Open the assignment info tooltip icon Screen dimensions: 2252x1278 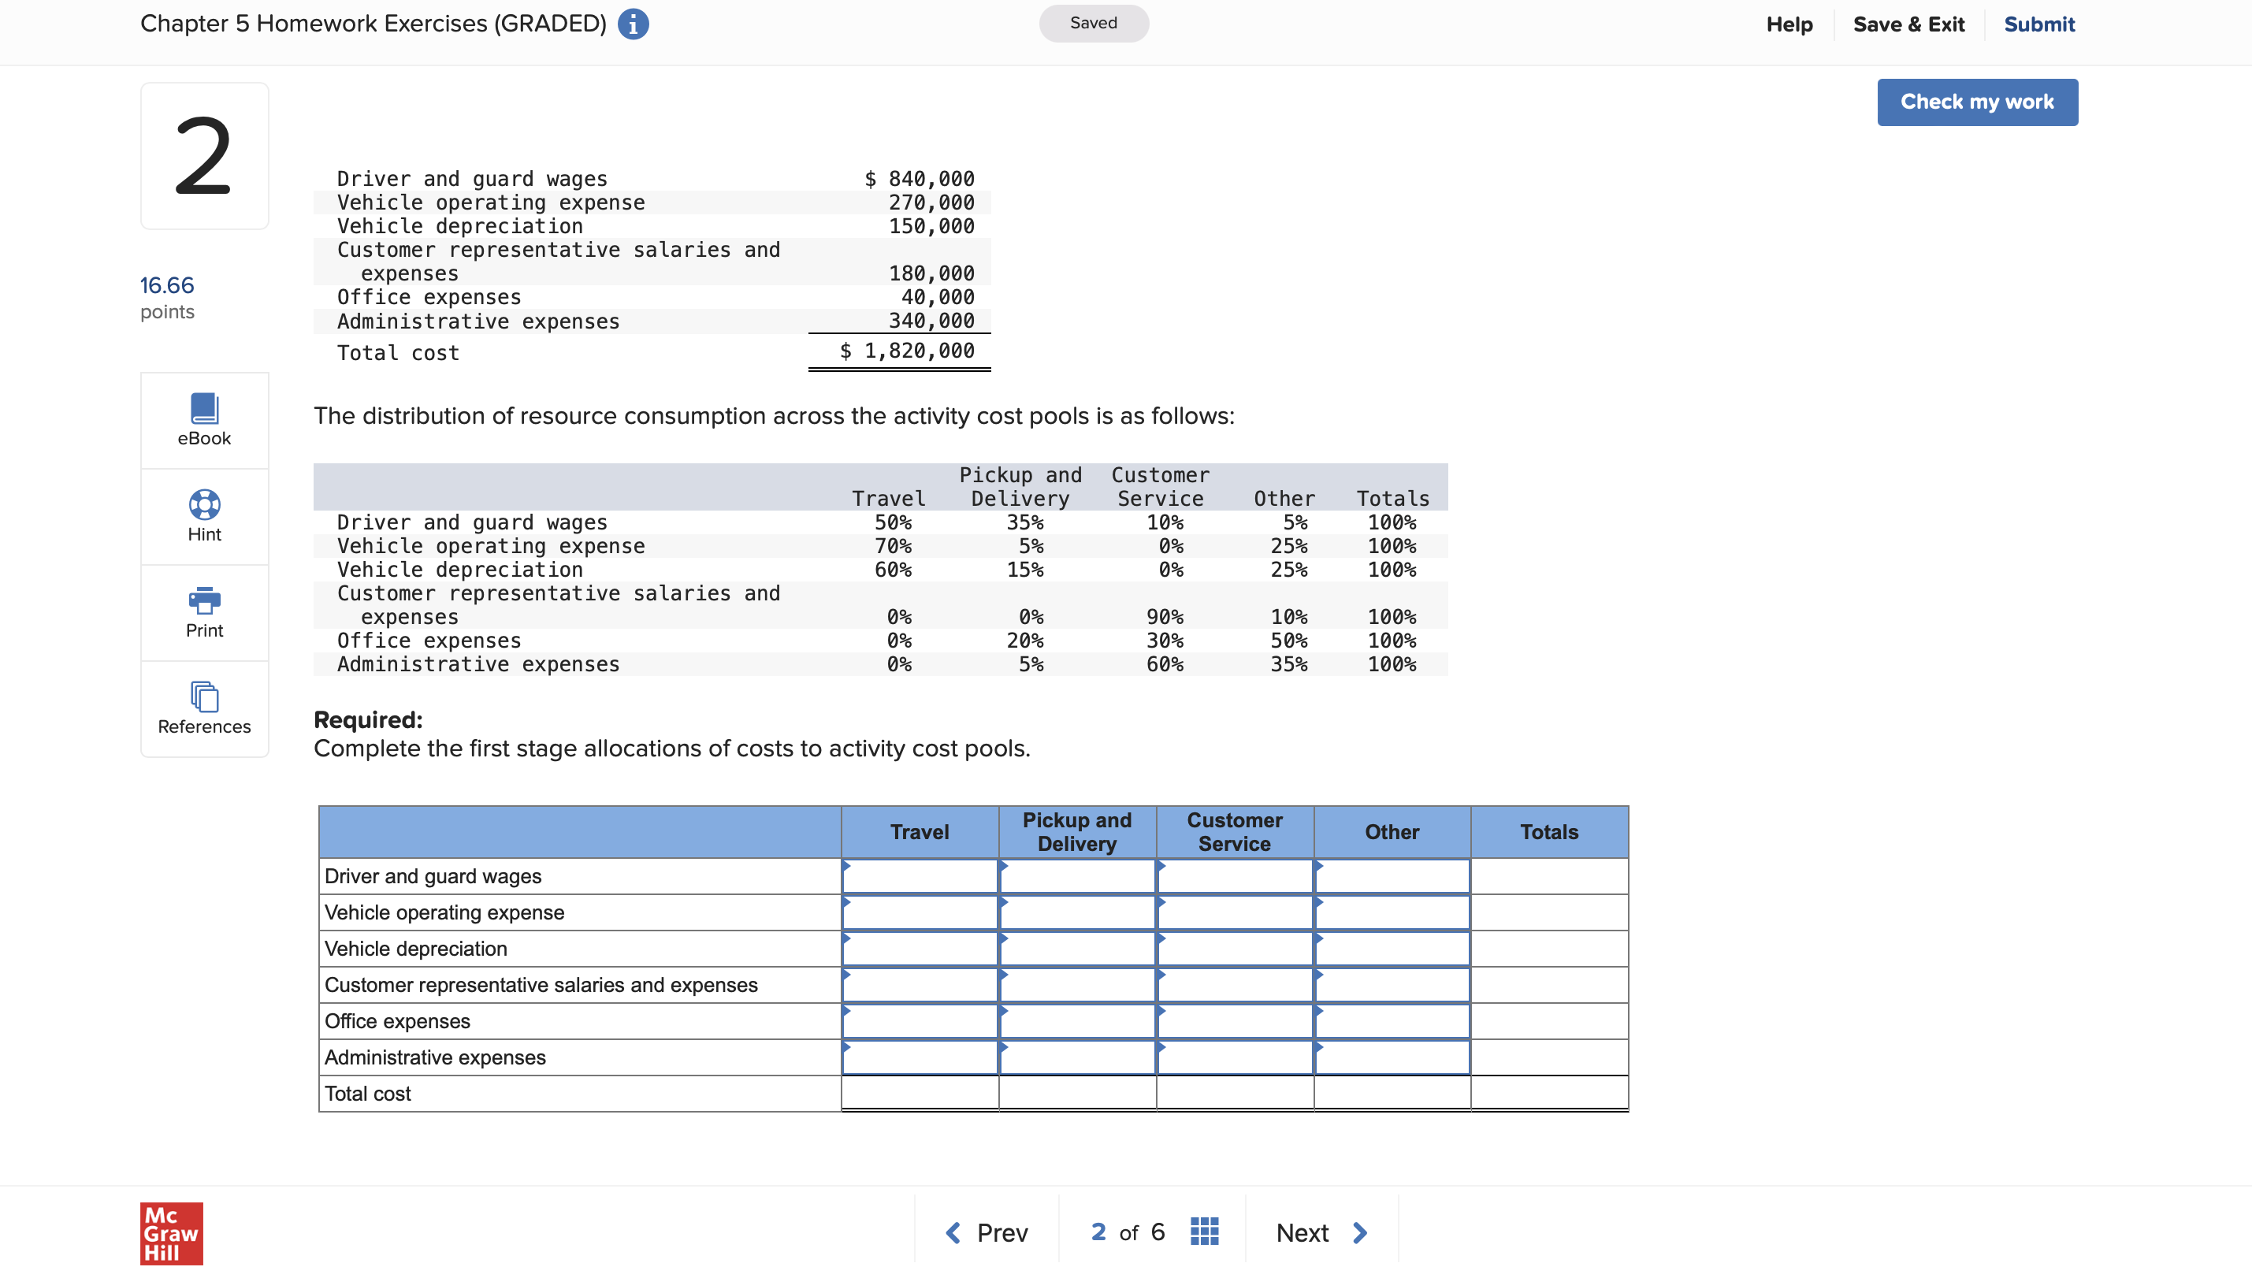[x=633, y=24]
